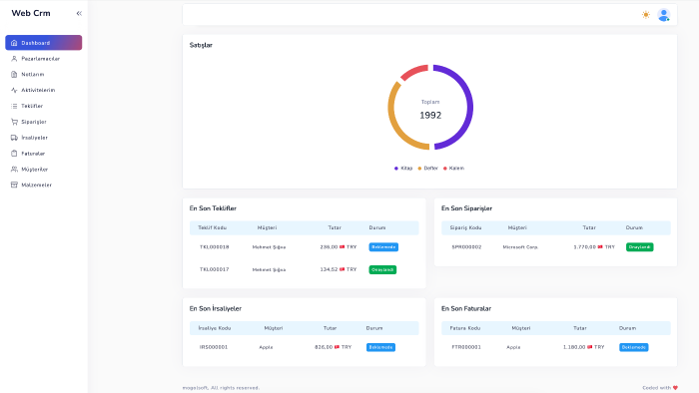
Task: Open Notlarım from the sidebar
Action: (x=44, y=75)
